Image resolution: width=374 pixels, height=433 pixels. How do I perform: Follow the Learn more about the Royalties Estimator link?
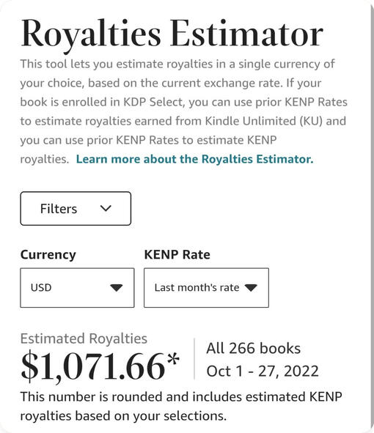pyautogui.click(x=194, y=159)
